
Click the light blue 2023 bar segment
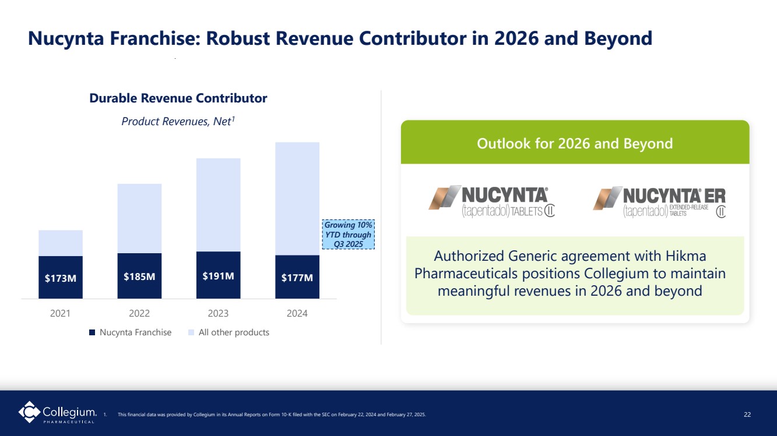[219, 204]
